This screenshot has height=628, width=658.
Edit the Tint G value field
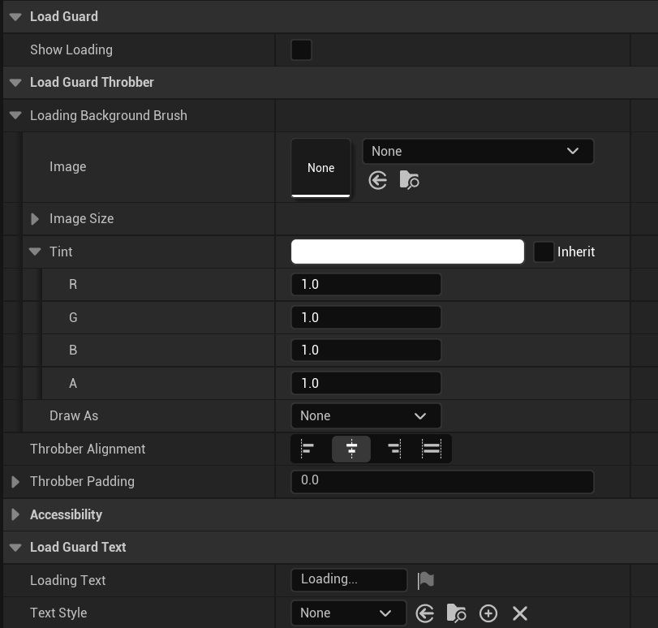coord(366,317)
